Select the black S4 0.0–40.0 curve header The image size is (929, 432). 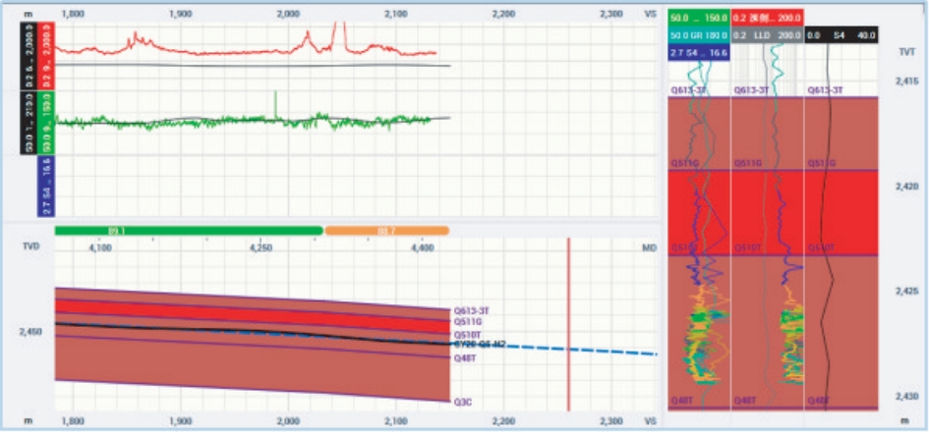click(x=842, y=35)
